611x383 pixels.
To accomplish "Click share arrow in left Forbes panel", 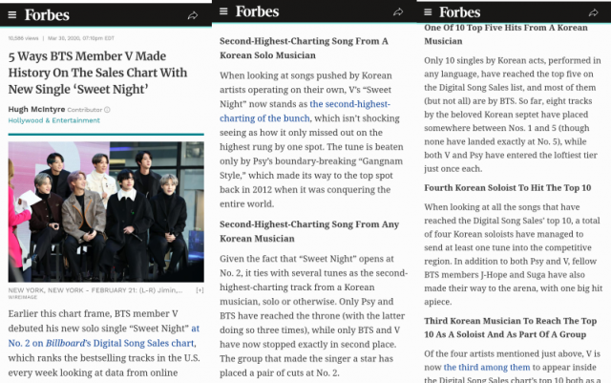I will [193, 15].
